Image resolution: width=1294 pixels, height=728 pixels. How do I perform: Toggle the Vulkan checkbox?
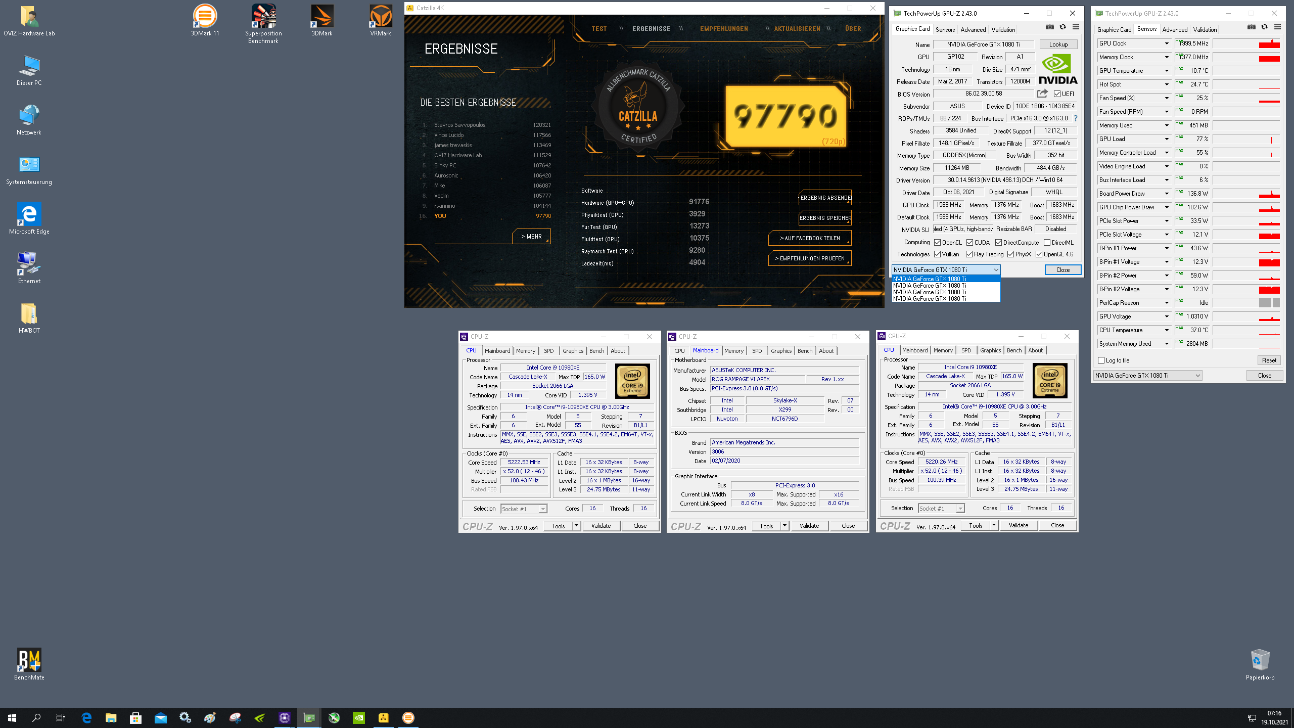[x=937, y=254]
